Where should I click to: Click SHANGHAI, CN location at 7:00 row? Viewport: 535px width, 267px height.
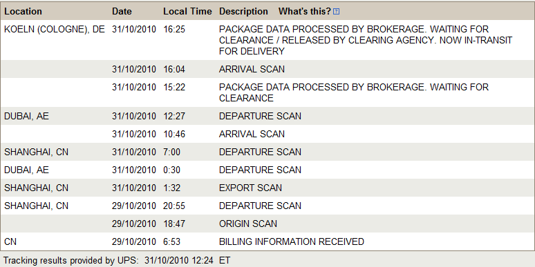pos(36,152)
